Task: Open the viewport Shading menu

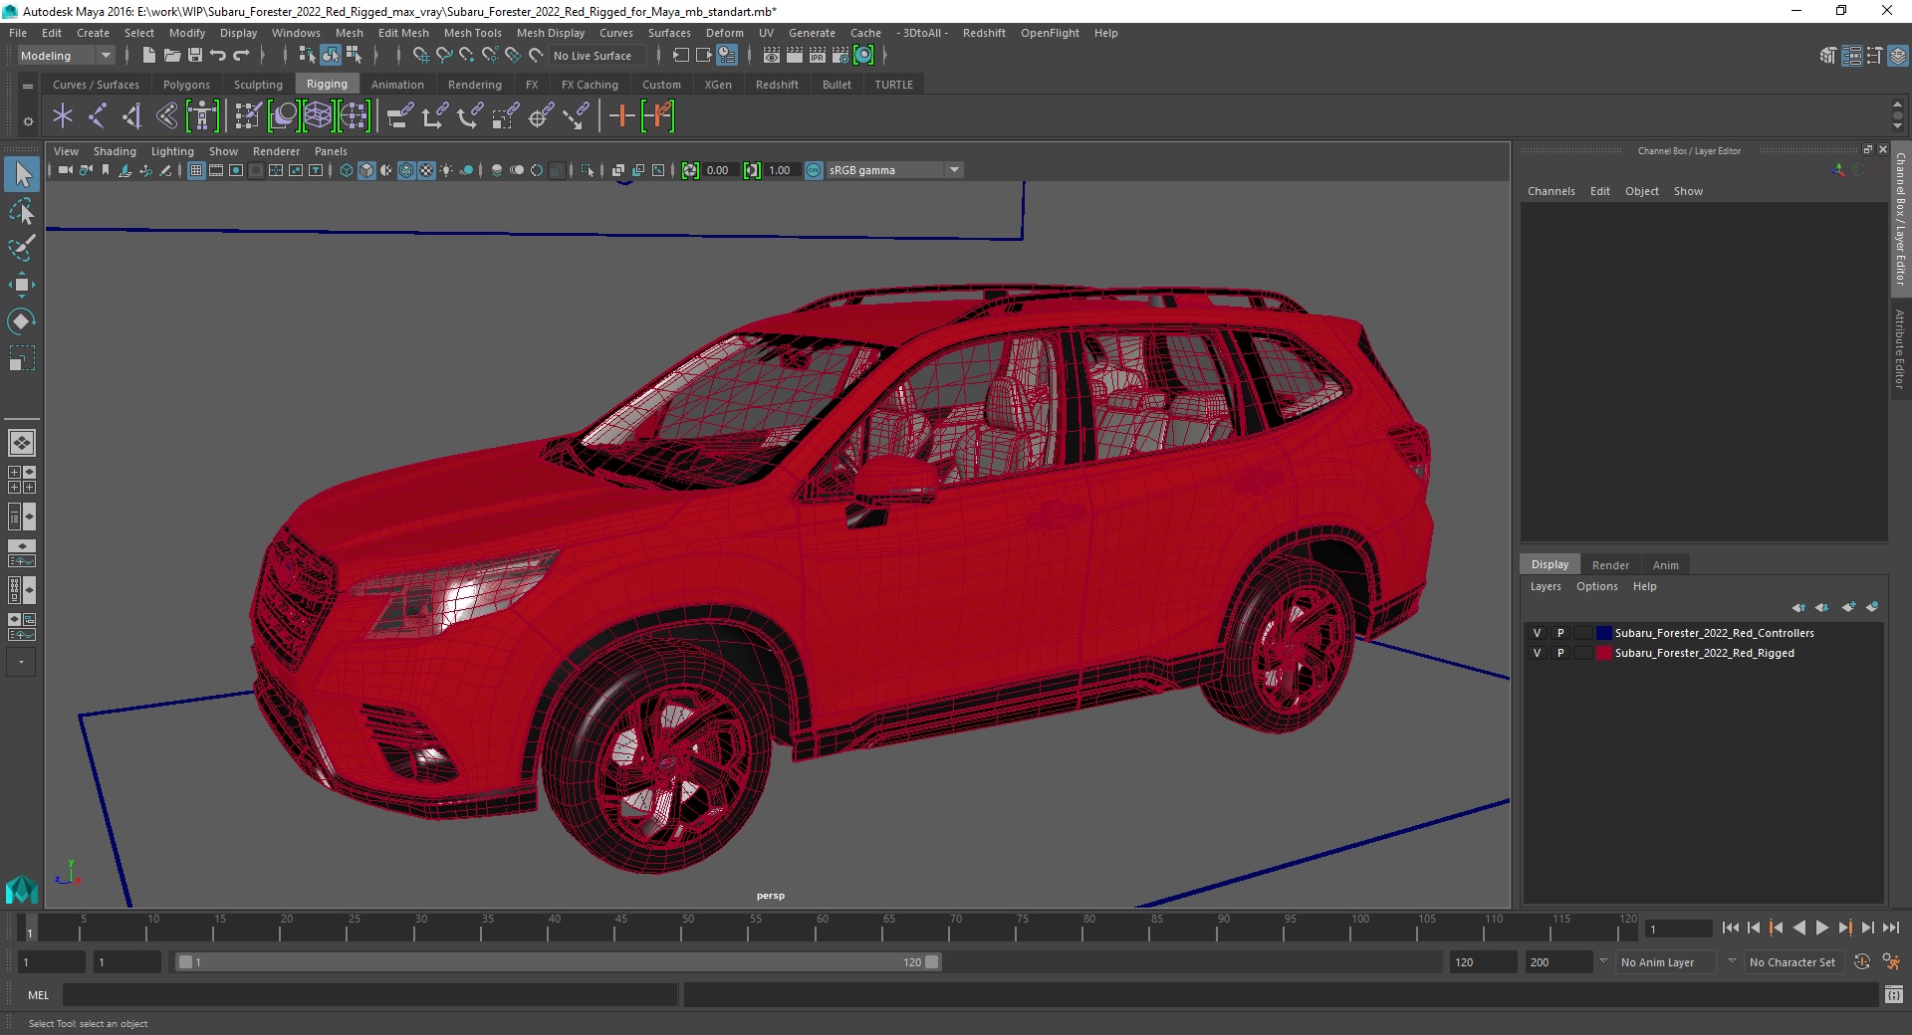Action: tap(115, 151)
